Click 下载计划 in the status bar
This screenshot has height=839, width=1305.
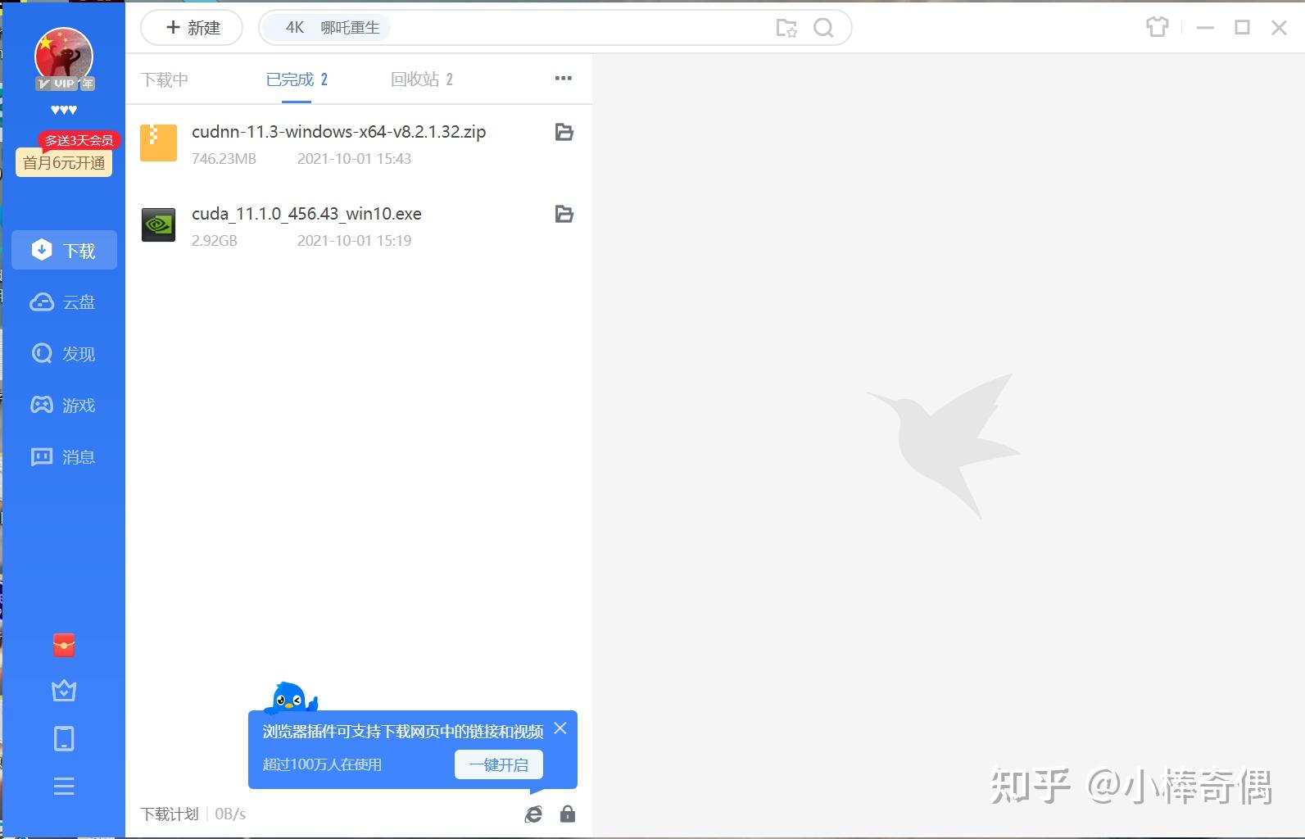tap(170, 814)
